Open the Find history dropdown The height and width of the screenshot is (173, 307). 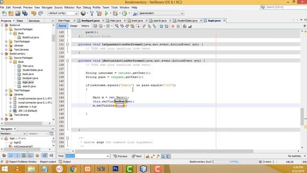click(x=107, y=156)
